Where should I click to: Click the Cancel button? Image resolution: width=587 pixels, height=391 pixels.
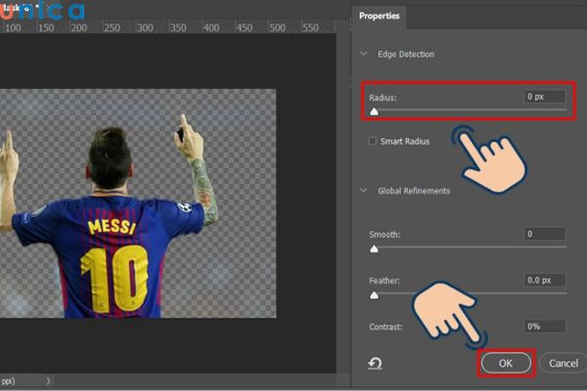coord(563,363)
